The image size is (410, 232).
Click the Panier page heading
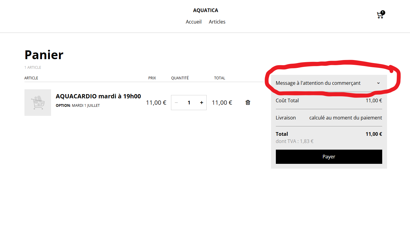tap(44, 55)
